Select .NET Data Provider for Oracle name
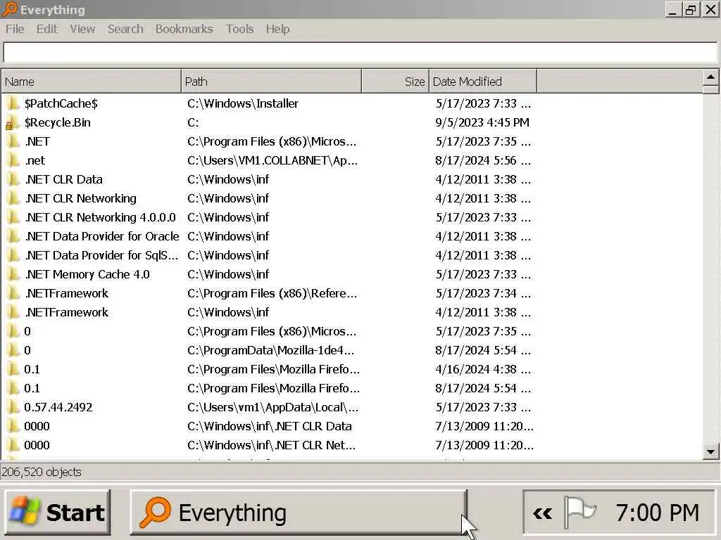This screenshot has width=721, height=540. point(102,236)
